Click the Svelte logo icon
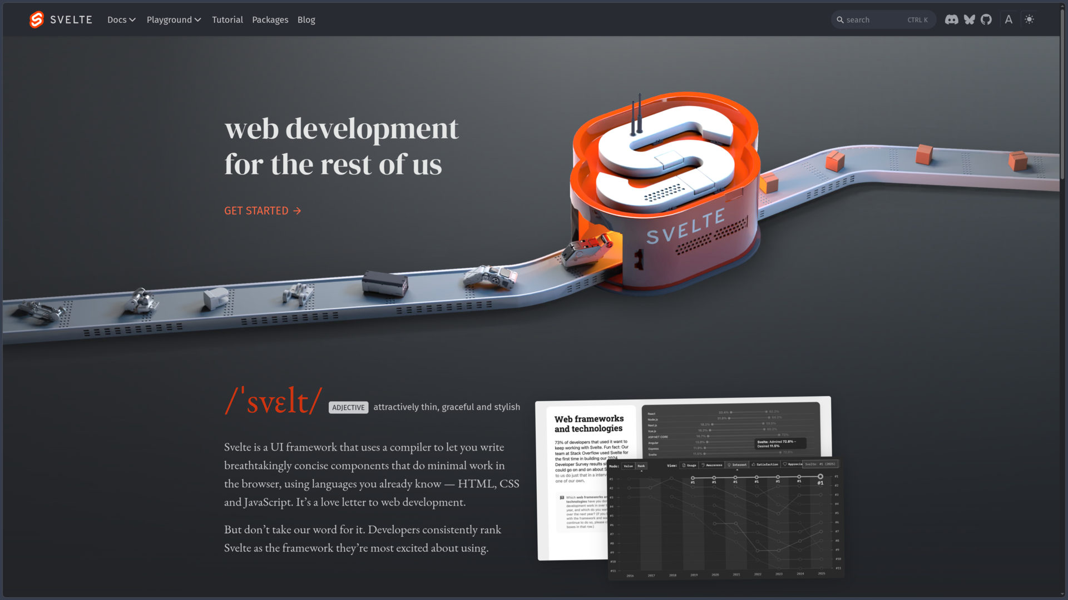 tap(37, 19)
